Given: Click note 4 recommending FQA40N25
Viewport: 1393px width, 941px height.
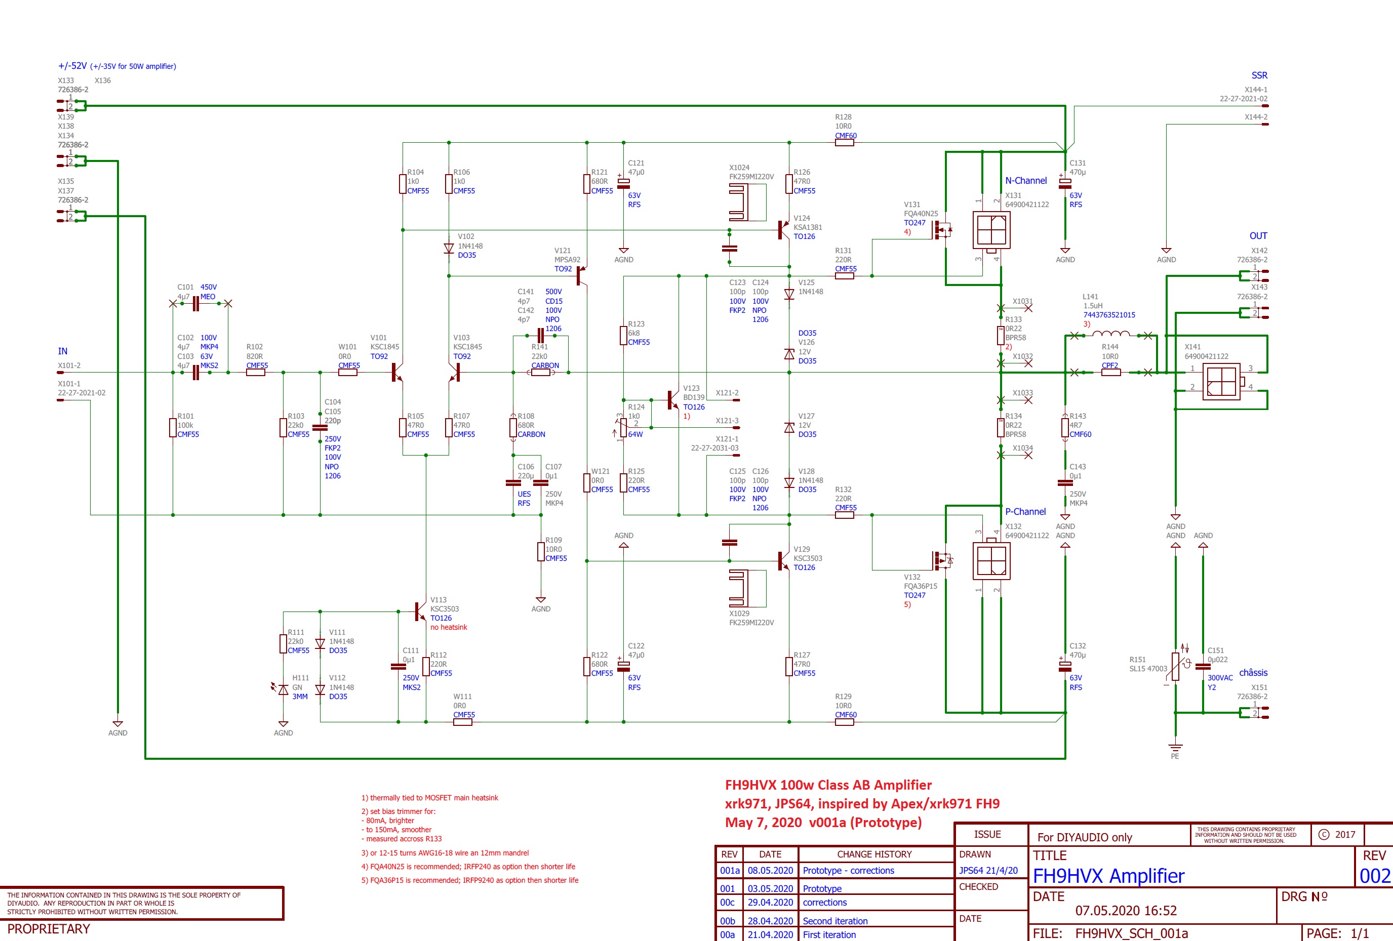Looking at the screenshot, I should (x=467, y=867).
